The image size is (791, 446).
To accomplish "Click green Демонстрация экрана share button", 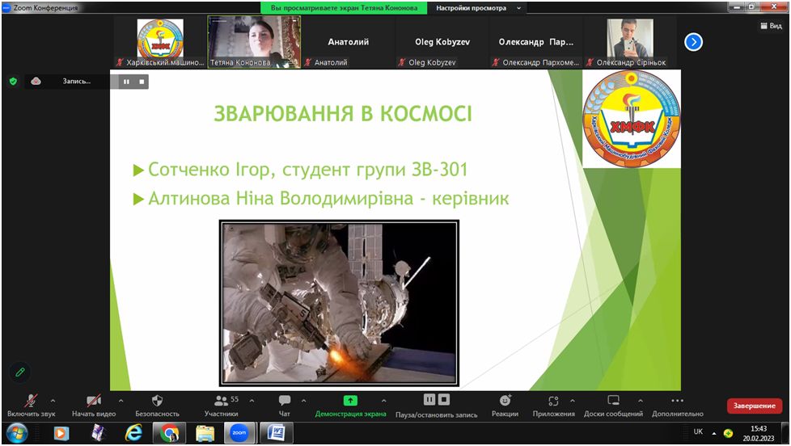I will point(350,406).
